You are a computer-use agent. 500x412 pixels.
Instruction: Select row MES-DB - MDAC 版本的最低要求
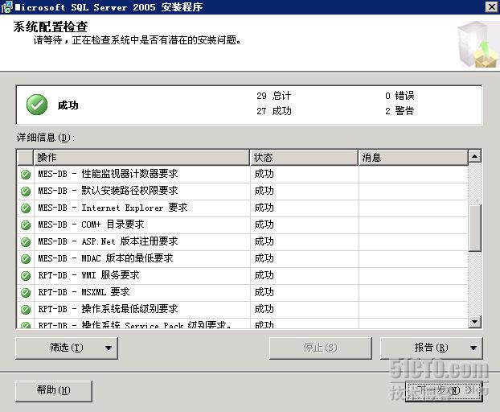click(x=242, y=259)
